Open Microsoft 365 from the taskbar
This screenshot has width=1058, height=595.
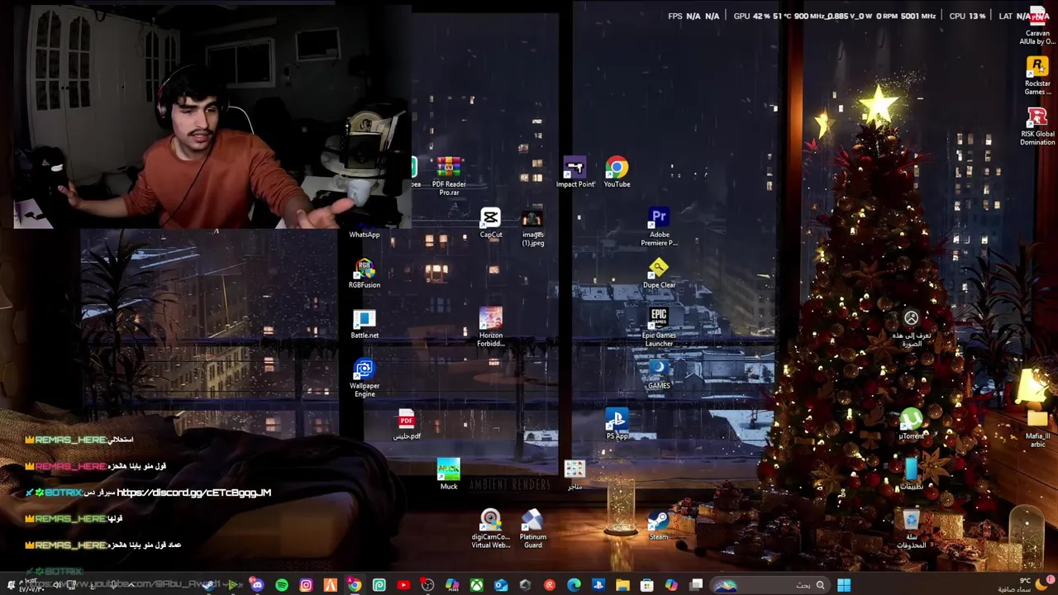click(x=452, y=585)
